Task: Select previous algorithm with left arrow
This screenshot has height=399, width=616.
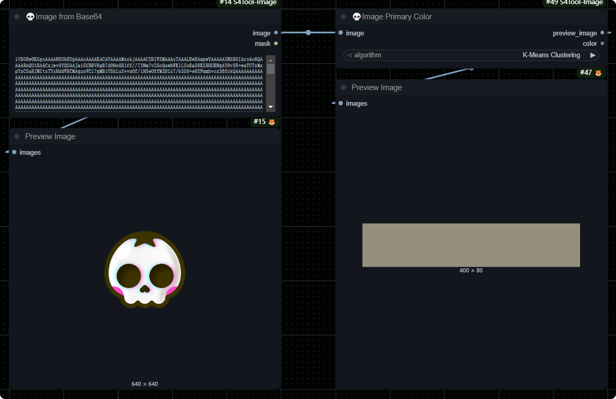Action: [x=349, y=55]
